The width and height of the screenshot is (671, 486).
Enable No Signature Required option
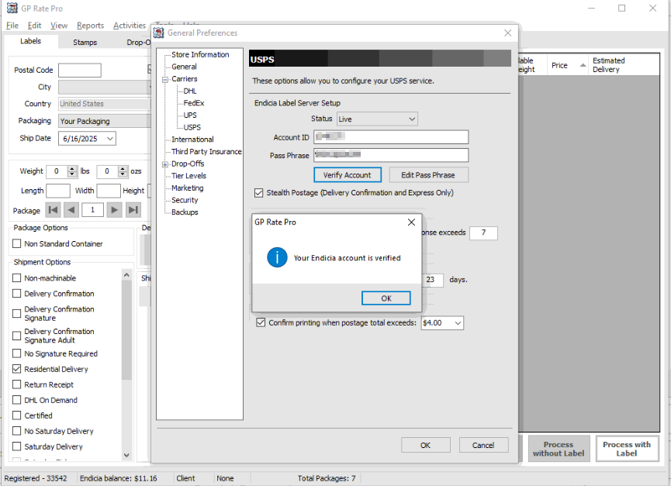click(17, 353)
